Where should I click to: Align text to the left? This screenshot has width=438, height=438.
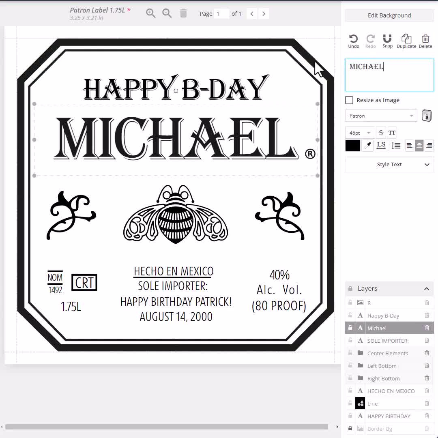(x=409, y=145)
